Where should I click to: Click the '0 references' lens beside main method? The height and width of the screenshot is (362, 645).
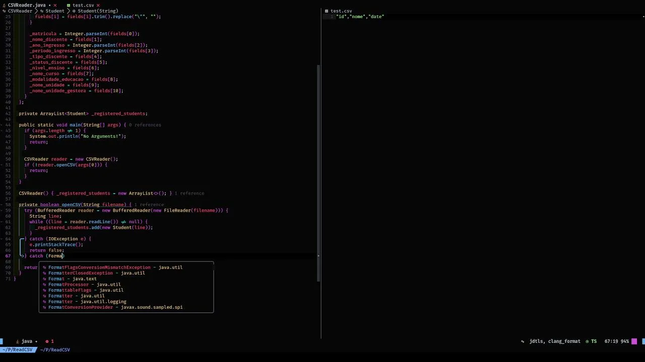coord(145,125)
